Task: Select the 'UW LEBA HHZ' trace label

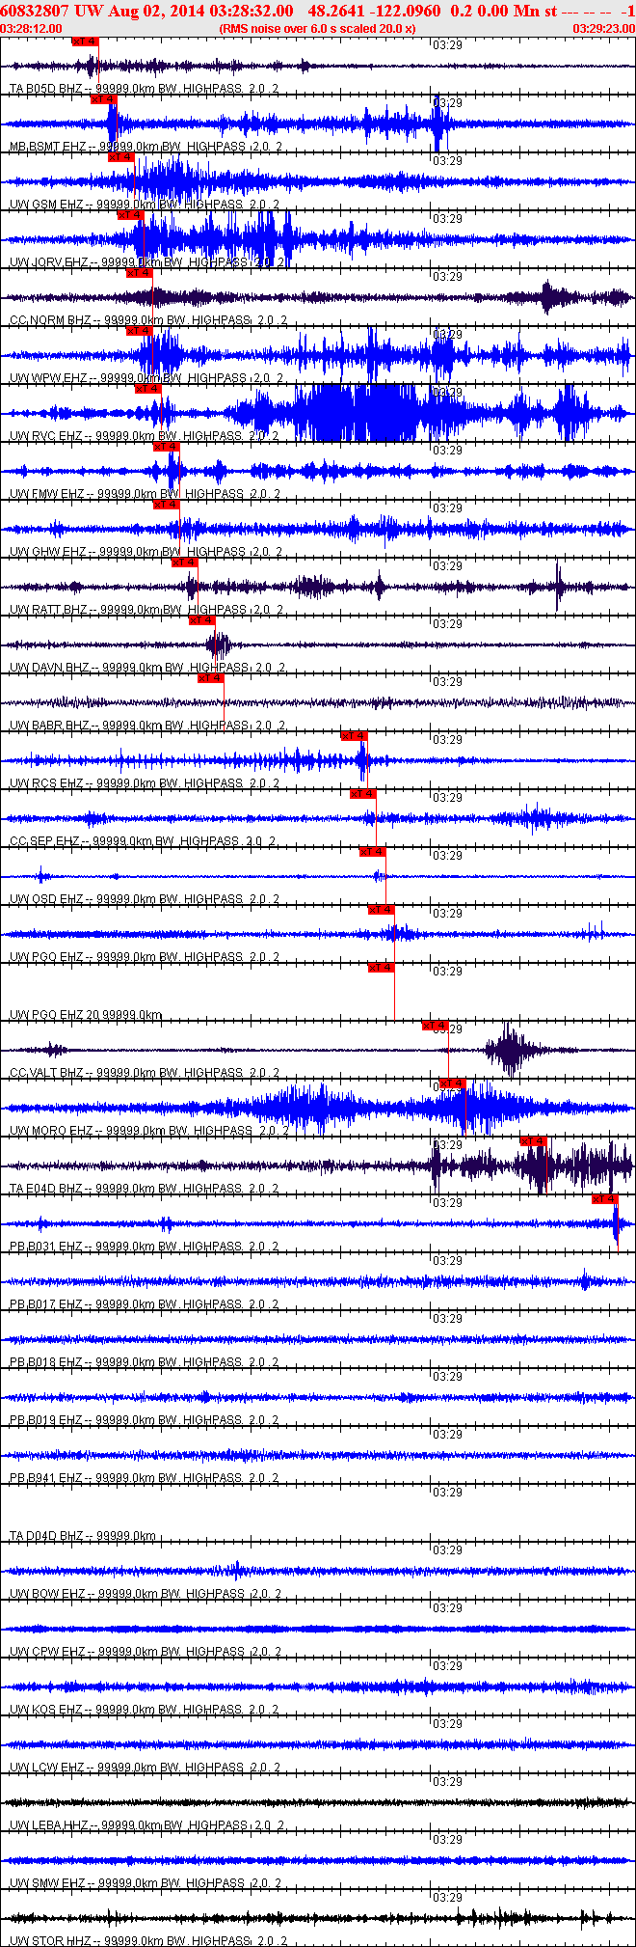Action: click(x=49, y=1825)
